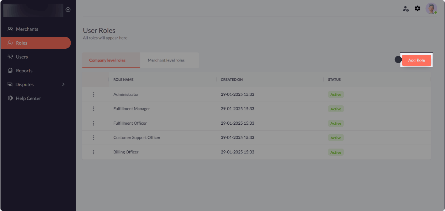The width and height of the screenshot is (445, 211).
Task: Open three-dot menu for Fulfillment Officer
Action: pos(93,123)
